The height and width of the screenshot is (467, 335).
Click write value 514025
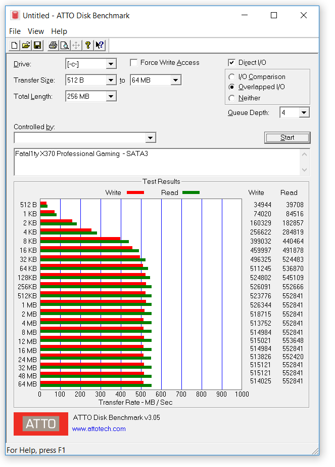(261, 381)
